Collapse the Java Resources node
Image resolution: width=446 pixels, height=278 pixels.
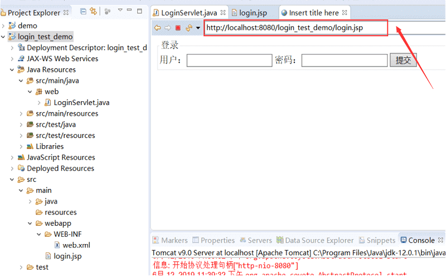click(x=12, y=70)
